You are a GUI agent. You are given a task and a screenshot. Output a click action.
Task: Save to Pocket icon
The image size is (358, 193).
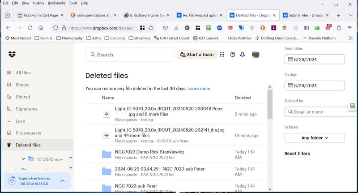pyautogui.click(x=166, y=28)
